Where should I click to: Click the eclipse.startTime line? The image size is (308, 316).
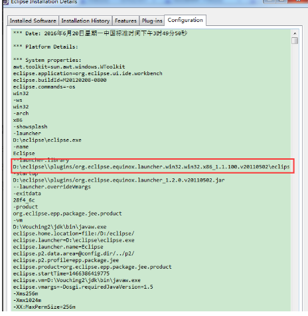click(61, 273)
